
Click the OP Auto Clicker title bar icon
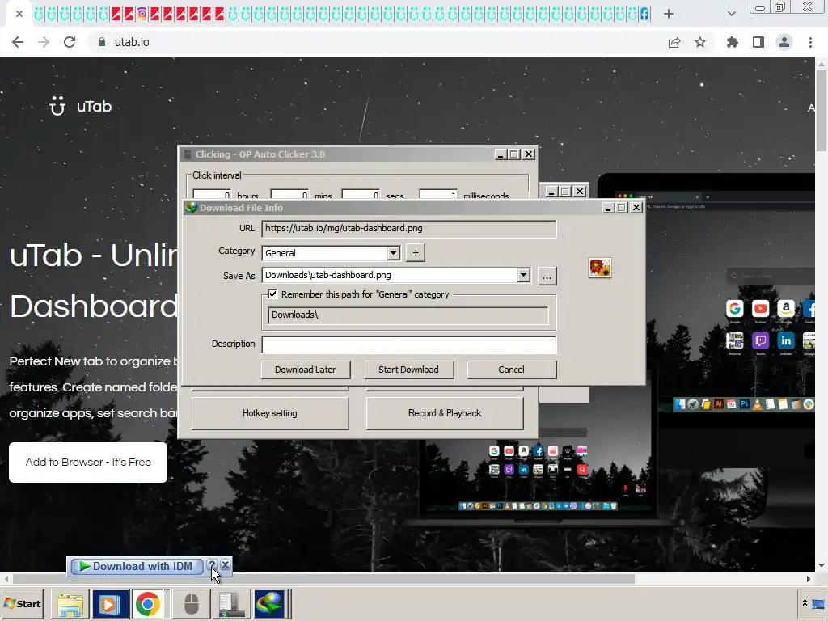[188, 154]
